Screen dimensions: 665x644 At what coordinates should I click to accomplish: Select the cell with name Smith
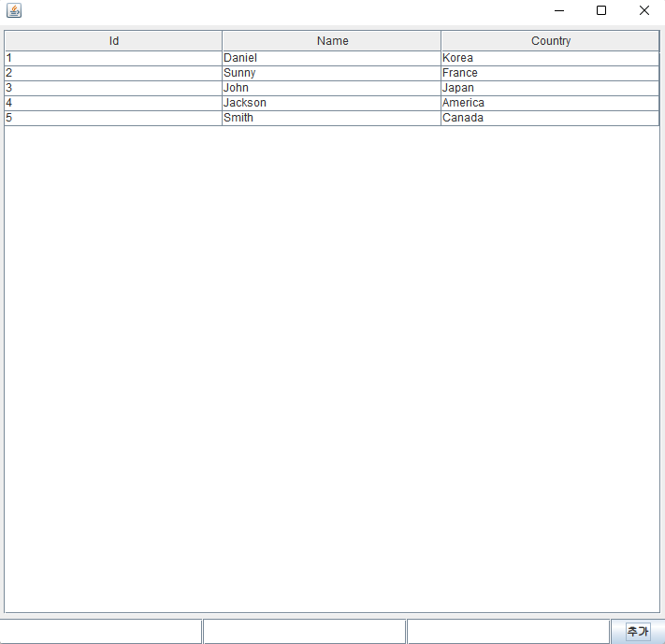click(332, 118)
